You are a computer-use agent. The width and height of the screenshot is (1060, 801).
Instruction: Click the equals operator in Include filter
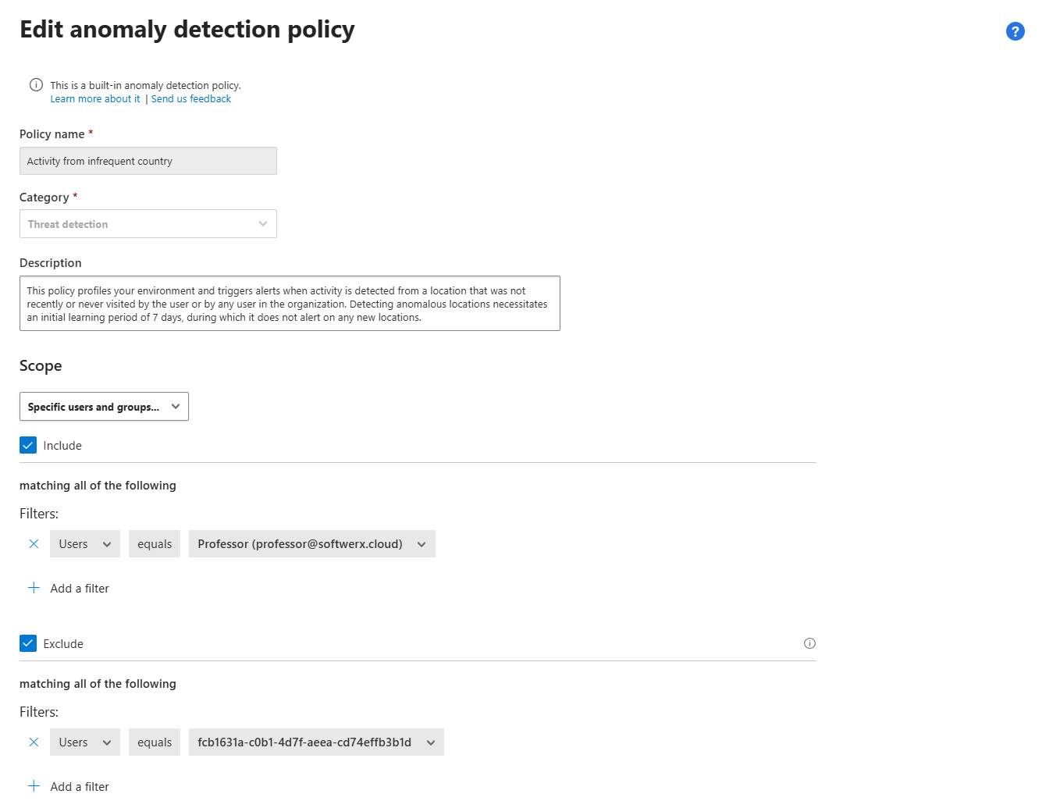[x=155, y=544]
